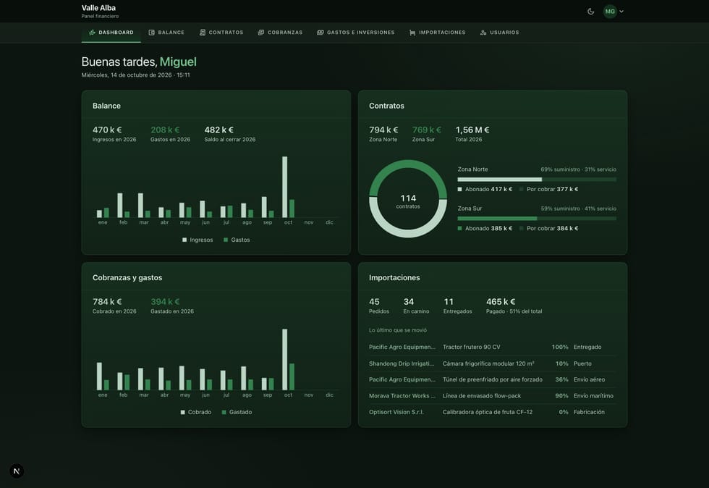Click the Importaciones cart icon
The height and width of the screenshot is (488, 709).
(x=412, y=33)
